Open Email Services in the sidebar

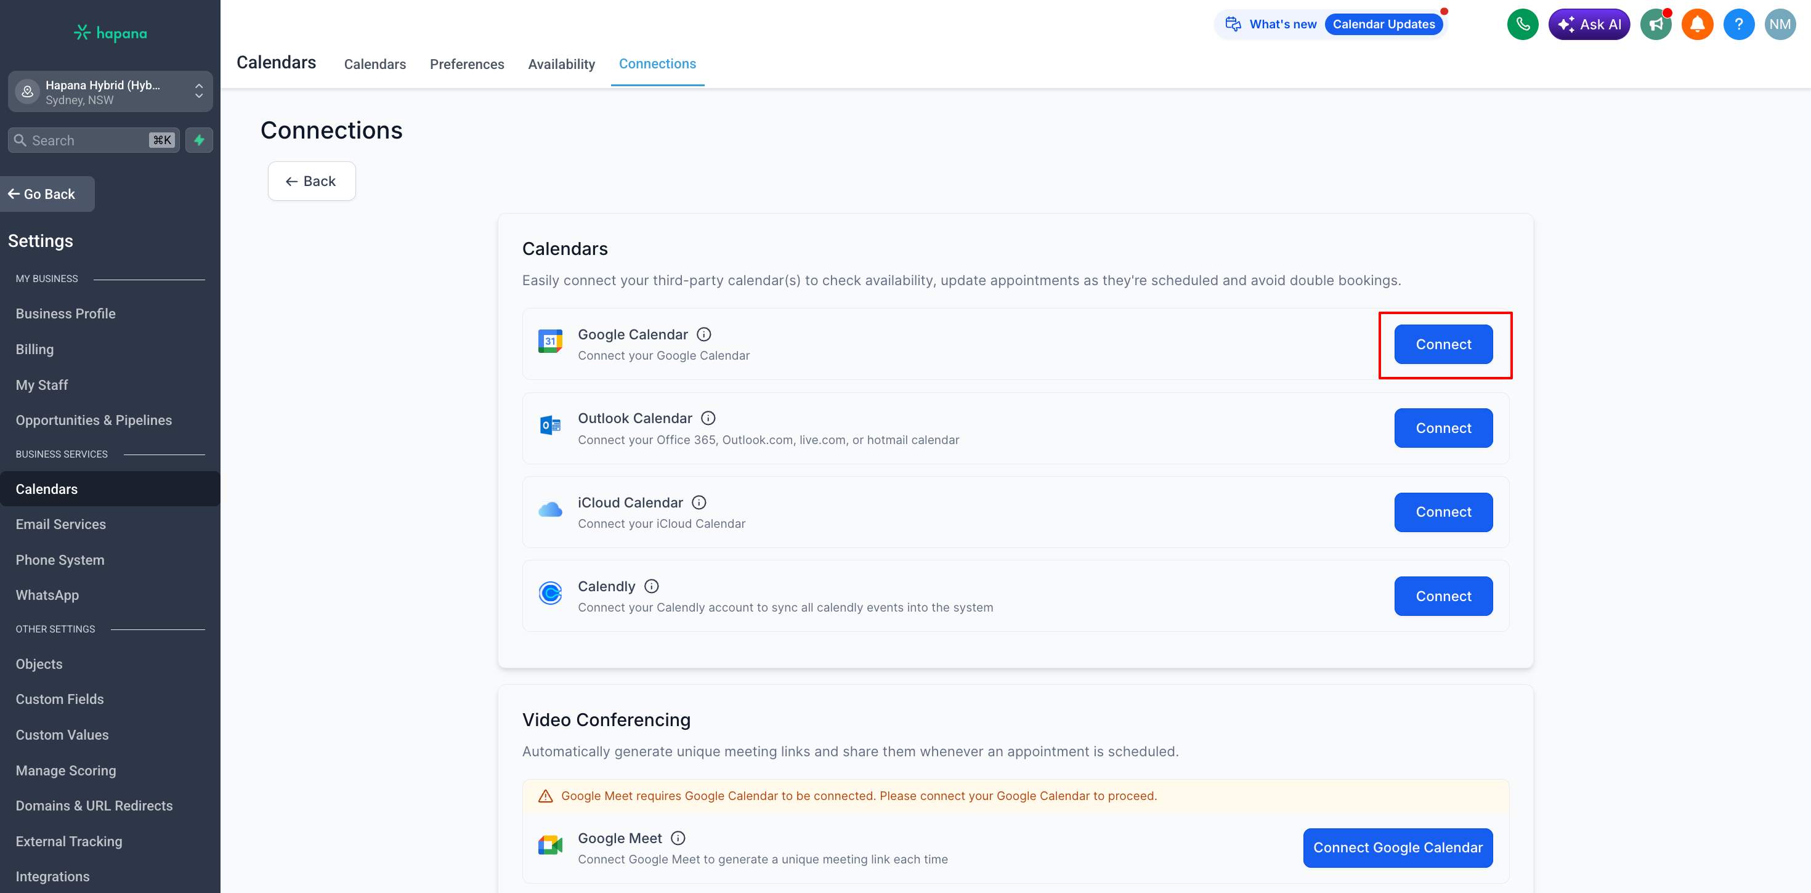coord(61,525)
